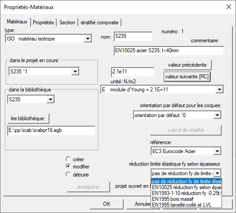Expand the type ISO matériau isotrope dropdown
236x213 pixels.
coord(88,39)
